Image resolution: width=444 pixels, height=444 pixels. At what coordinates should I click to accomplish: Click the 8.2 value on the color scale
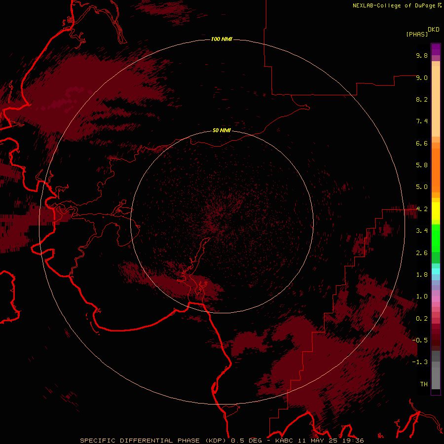click(422, 99)
